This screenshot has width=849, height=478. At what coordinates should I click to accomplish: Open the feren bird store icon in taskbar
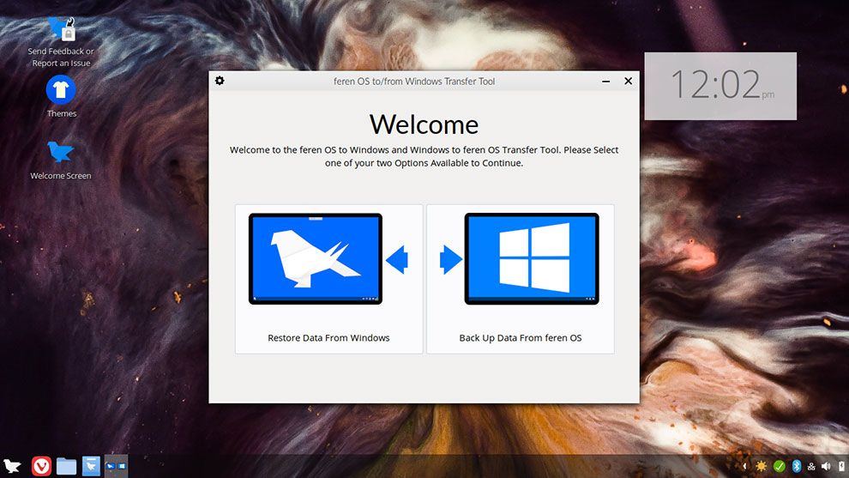[x=91, y=466]
